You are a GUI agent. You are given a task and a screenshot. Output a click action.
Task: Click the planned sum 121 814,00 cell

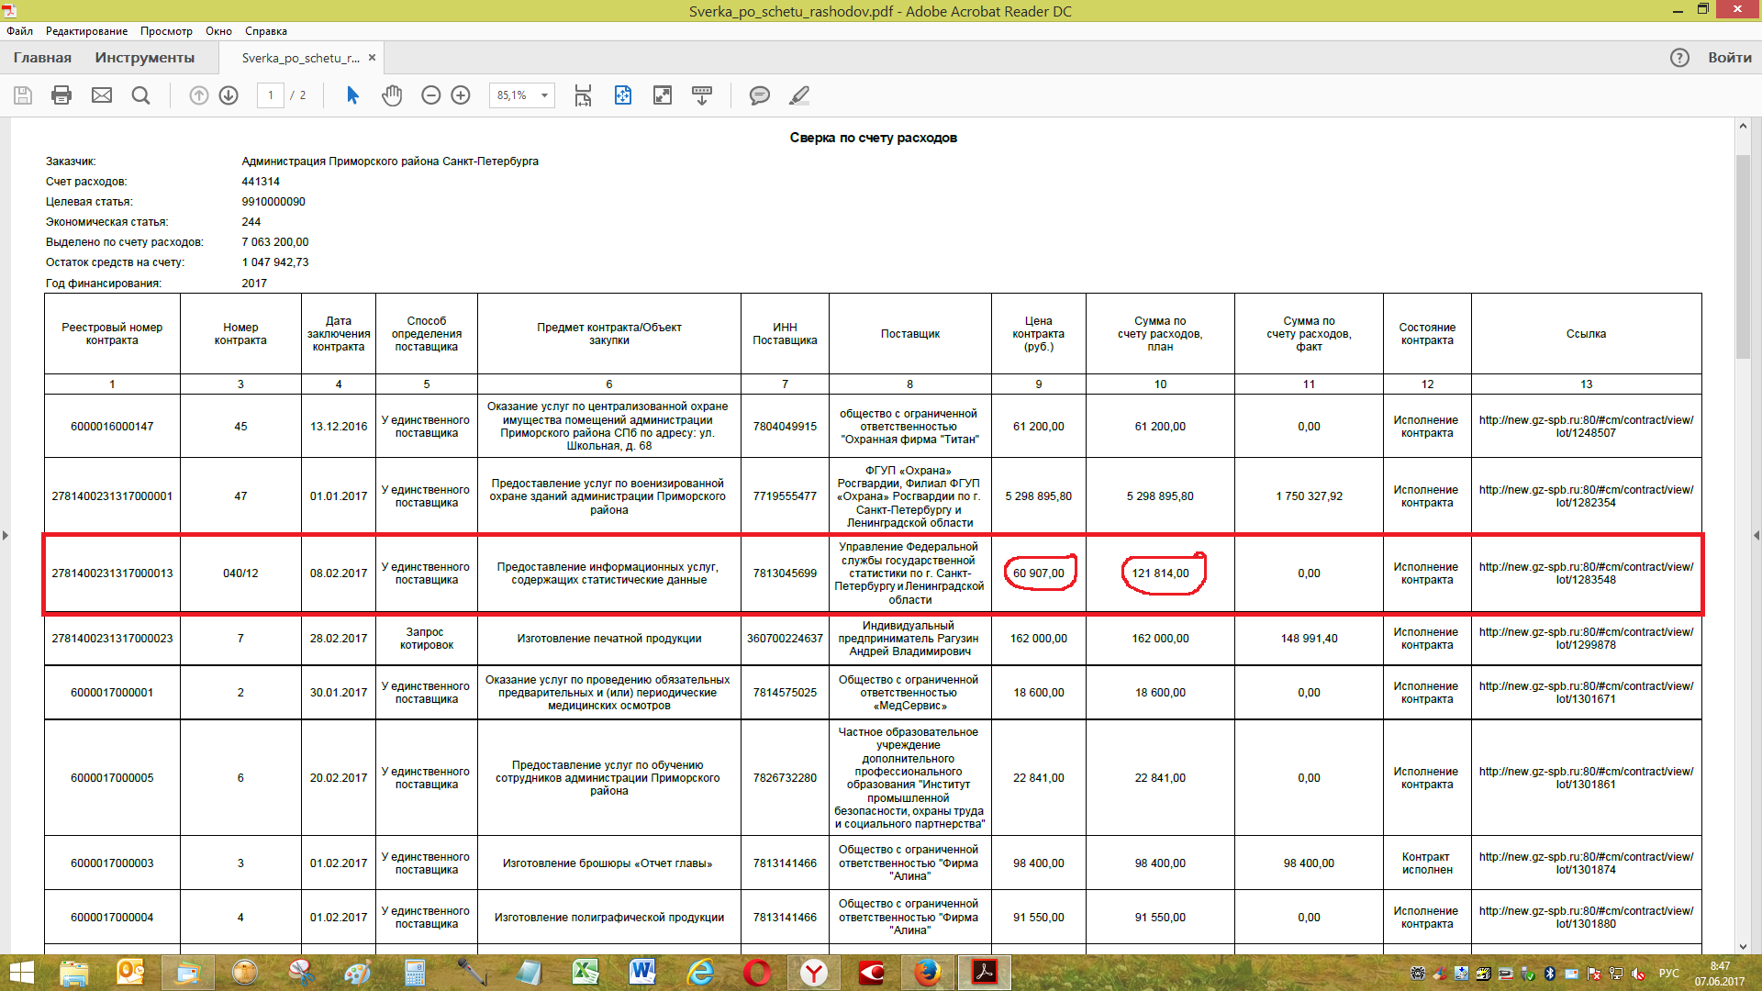(x=1160, y=573)
